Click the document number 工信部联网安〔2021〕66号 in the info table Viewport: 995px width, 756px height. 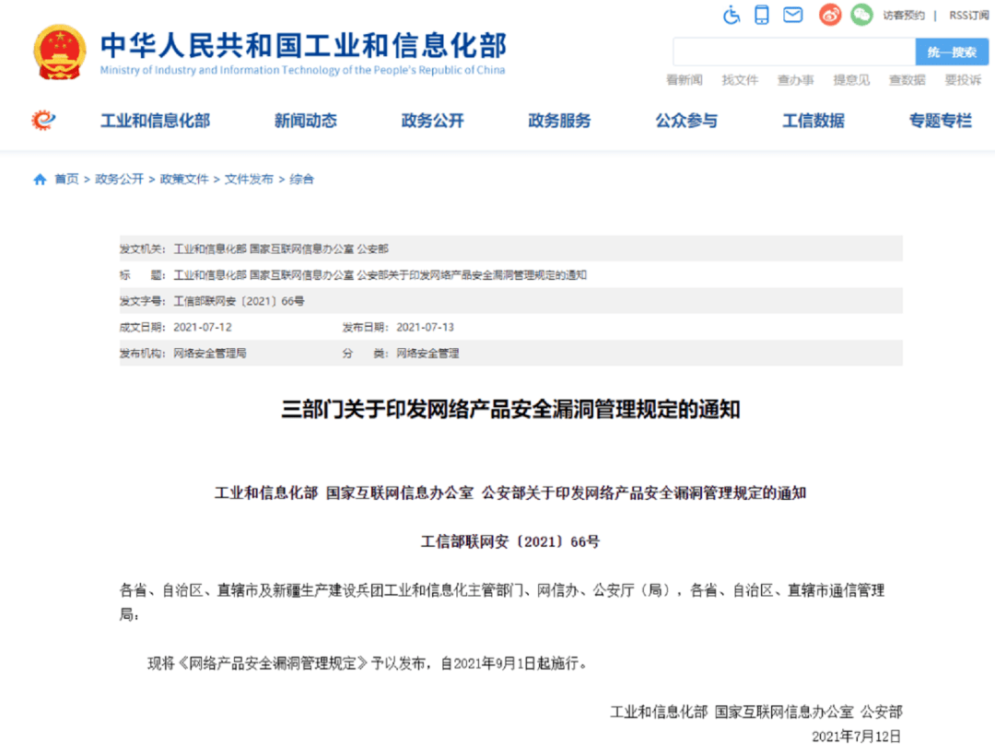(x=239, y=301)
